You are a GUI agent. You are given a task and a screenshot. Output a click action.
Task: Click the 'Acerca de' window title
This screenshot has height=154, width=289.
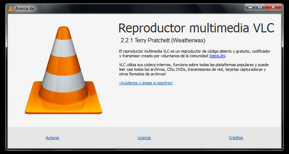24,9
